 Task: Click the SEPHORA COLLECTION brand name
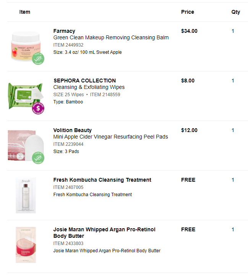click(x=84, y=81)
